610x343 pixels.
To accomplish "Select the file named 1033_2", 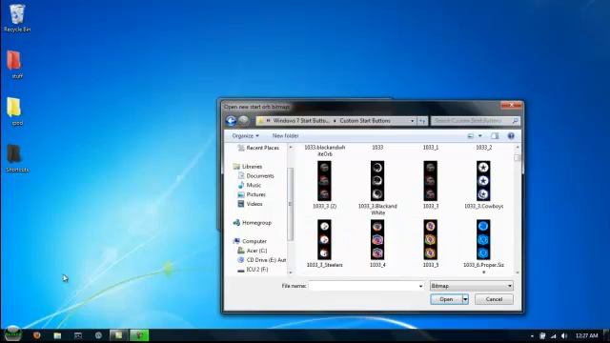I will tap(483, 148).
